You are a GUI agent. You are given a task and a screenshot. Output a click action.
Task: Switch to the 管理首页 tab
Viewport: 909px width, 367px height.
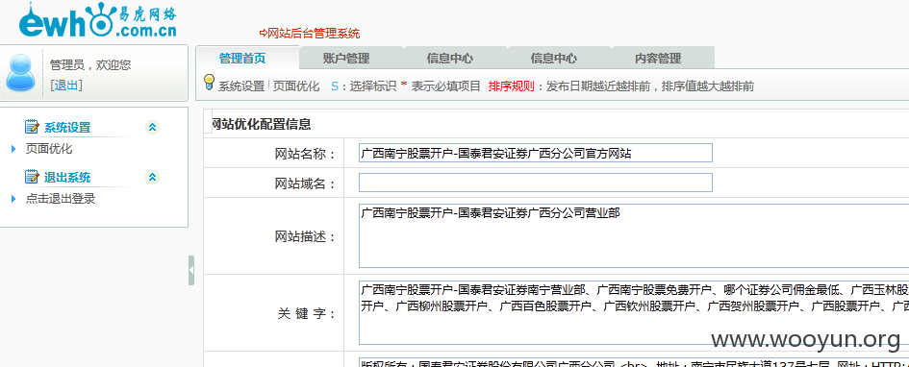[x=242, y=58]
